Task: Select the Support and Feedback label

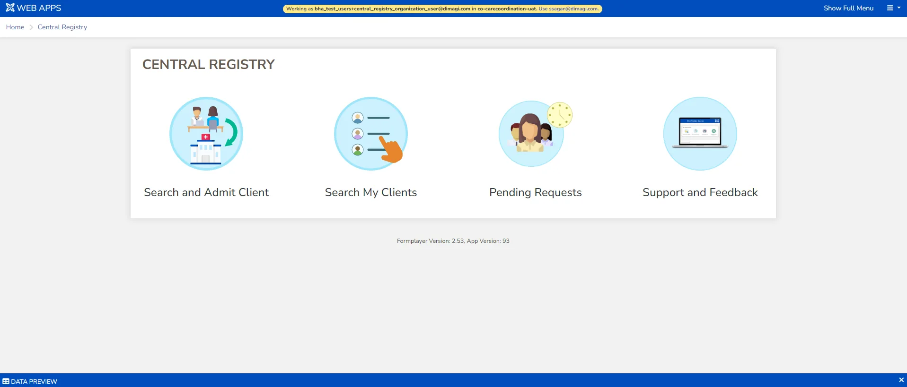Action: click(700, 192)
